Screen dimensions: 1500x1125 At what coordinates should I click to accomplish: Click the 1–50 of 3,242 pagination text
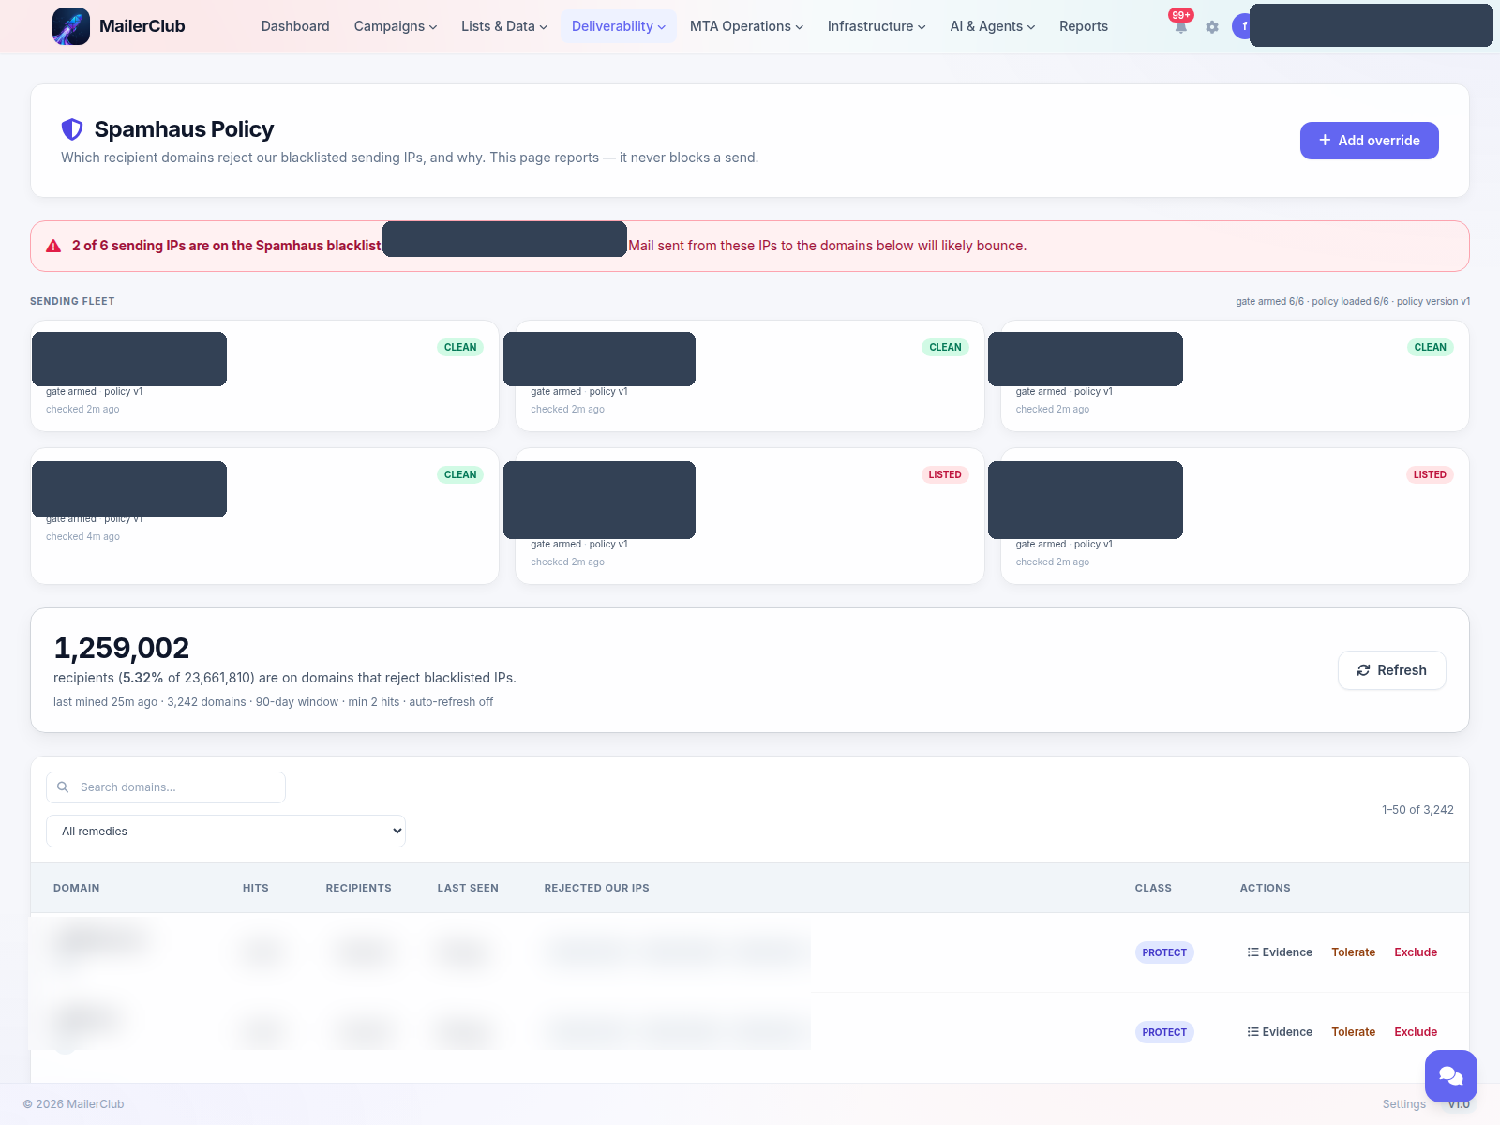tap(1417, 810)
